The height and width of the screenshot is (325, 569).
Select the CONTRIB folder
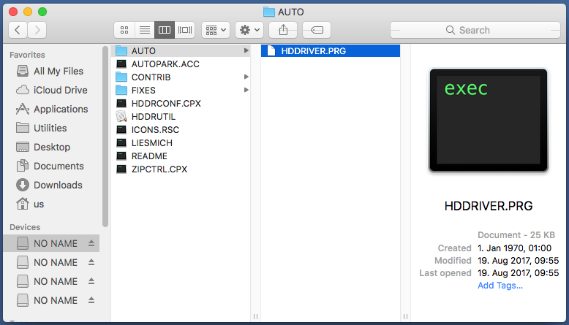[x=181, y=77]
